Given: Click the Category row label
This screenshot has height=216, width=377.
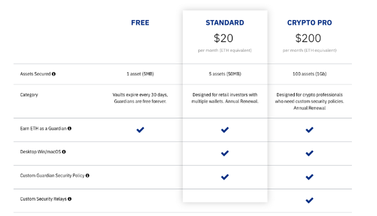Looking at the screenshot, I should click(29, 95).
